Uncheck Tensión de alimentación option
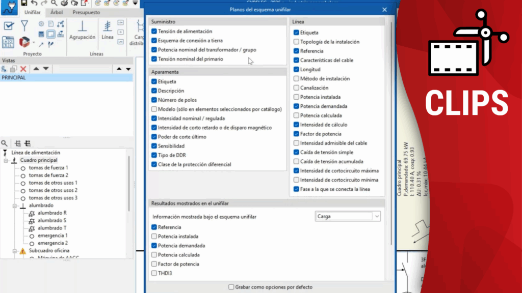Image resolution: width=522 pixels, height=293 pixels. click(154, 32)
